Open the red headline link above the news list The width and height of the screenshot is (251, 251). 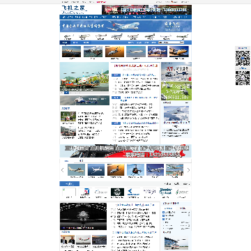135,66
